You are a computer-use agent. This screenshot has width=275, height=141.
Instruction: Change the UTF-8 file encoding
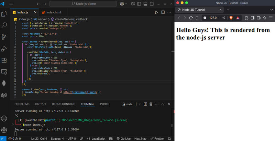[x=71, y=139]
